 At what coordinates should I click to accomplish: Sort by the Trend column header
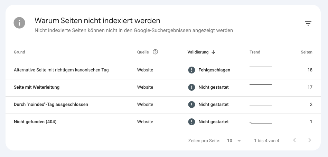pos(255,52)
